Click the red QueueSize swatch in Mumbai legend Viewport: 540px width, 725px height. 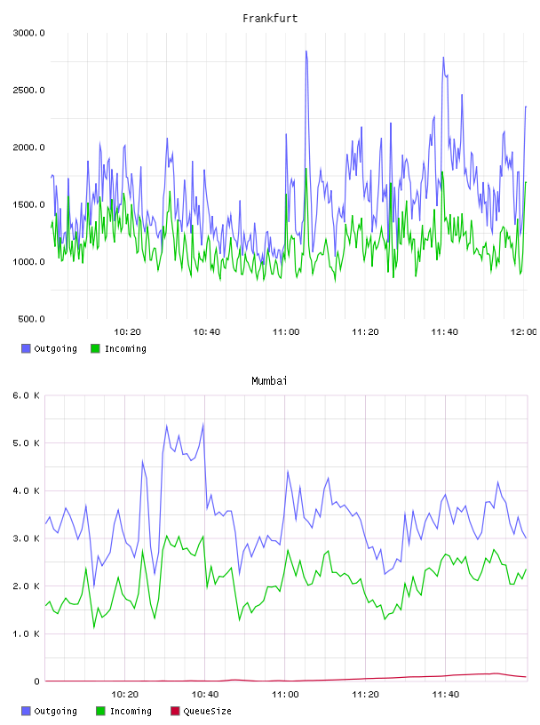(x=175, y=711)
